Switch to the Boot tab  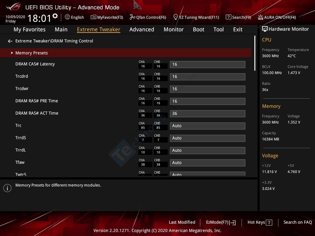(x=198, y=29)
